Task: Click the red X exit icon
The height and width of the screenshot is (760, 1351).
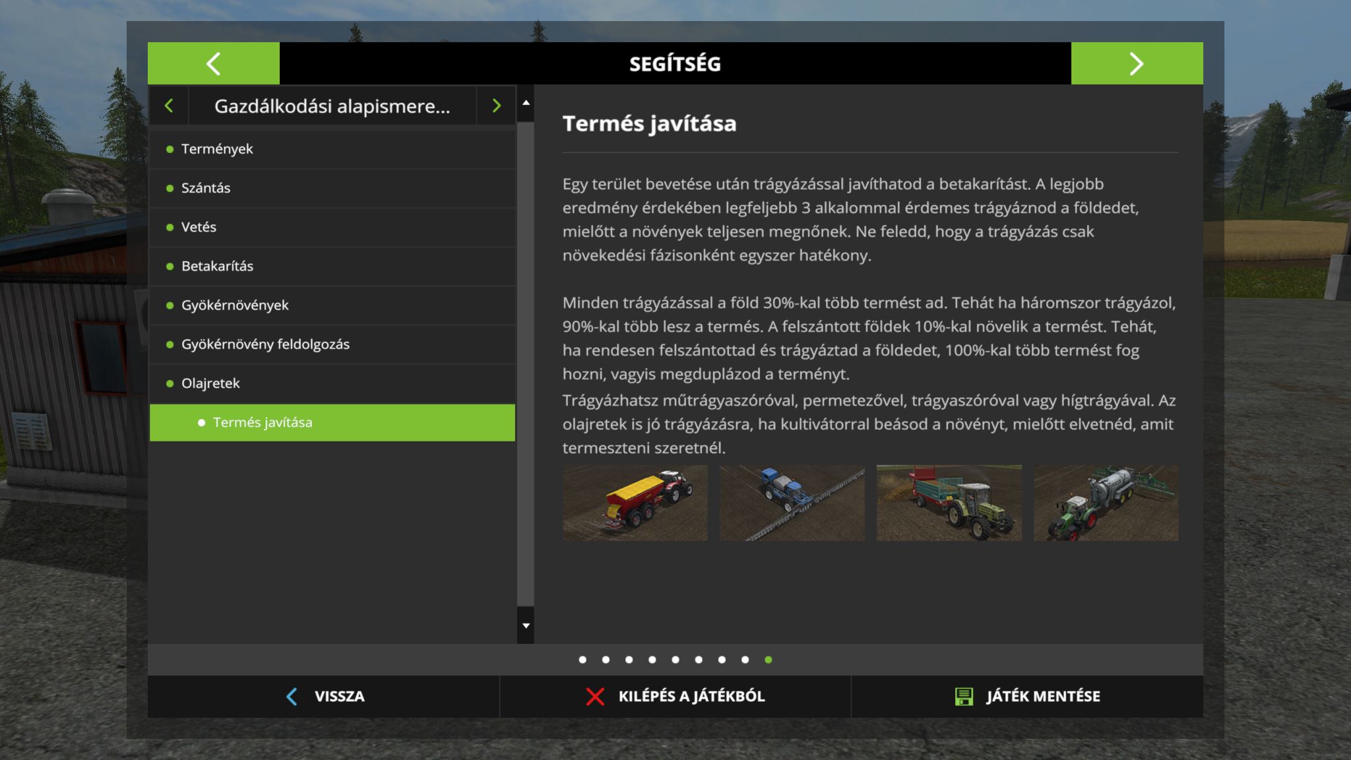Action: click(x=595, y=696)
